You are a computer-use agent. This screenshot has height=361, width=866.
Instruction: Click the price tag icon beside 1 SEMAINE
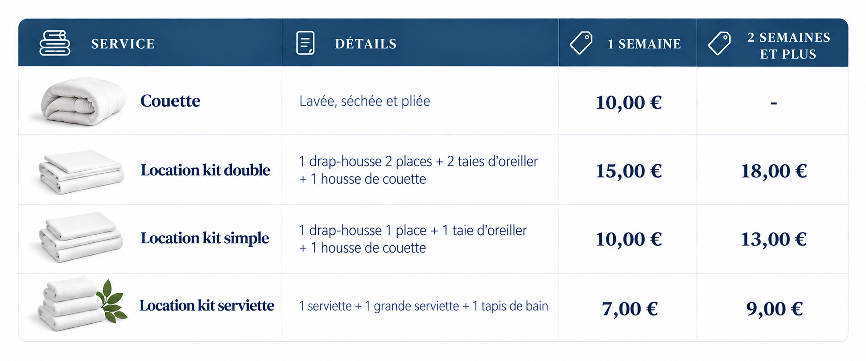tap(581, 43)
